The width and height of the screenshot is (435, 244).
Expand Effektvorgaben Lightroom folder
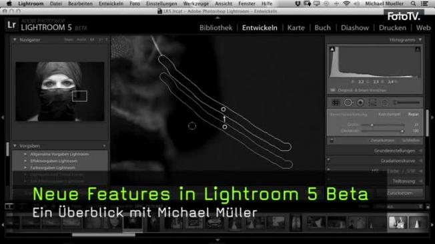click(x=25, y=161)
